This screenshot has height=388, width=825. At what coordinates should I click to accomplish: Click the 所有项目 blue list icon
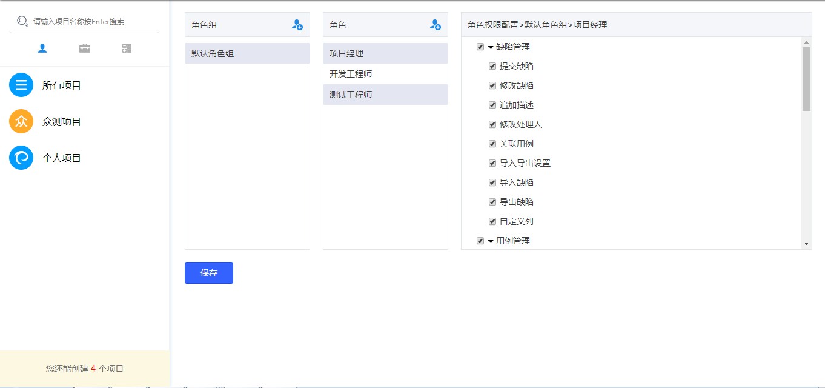[x=21, y=85]
